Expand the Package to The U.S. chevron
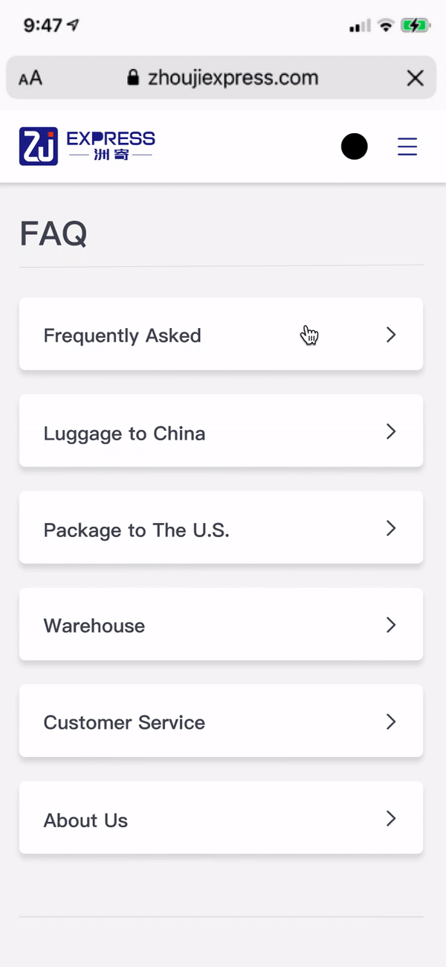The height and width of the screenshot is (967, 446). click(391, 528)
